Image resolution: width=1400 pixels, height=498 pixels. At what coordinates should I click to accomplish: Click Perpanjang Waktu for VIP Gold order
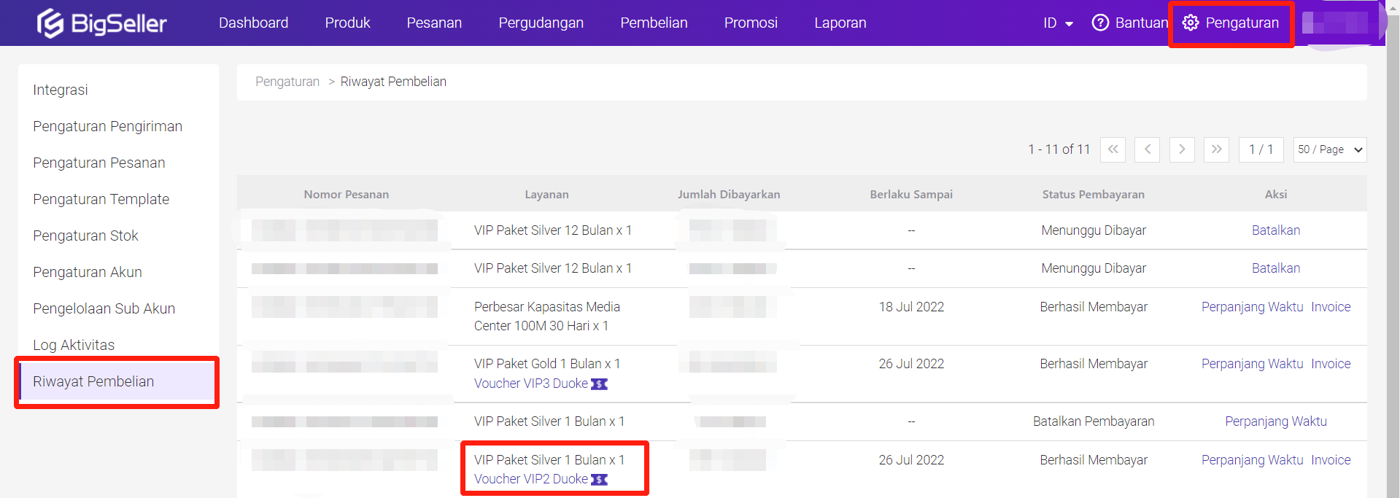click(x=1252, y=364)
